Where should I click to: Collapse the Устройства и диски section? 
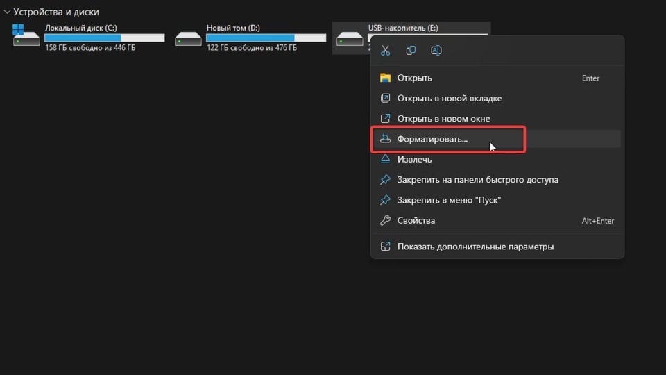tap(7, 12)
